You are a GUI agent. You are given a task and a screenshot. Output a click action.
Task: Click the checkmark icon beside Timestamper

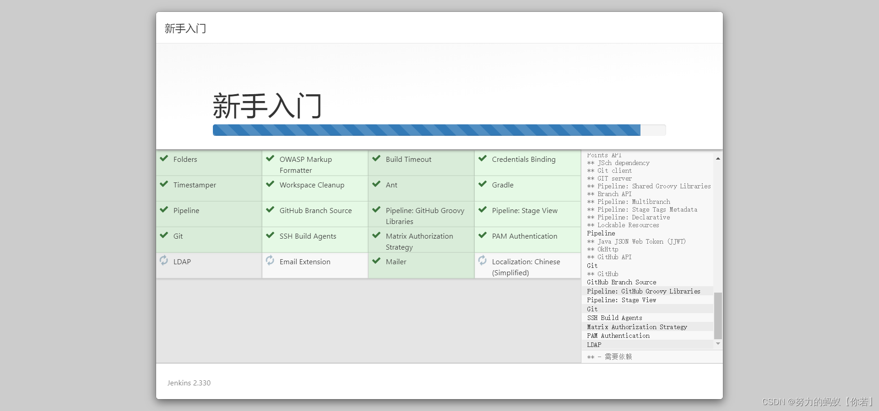(x=164, y=184)
